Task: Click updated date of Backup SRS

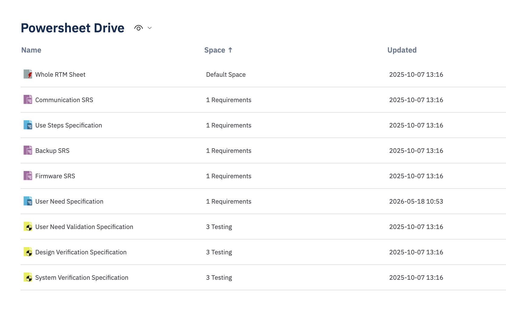Action: coord(416,151)
